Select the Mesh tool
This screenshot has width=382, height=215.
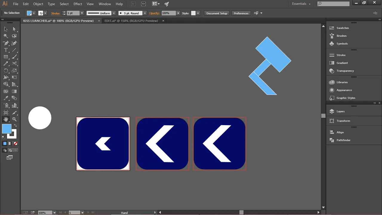(6, 91)
